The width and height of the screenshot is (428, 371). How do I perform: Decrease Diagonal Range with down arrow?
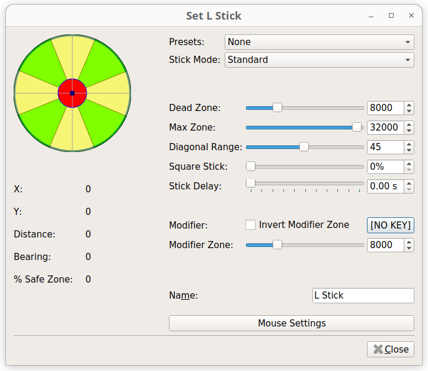[x=409, y=150]
